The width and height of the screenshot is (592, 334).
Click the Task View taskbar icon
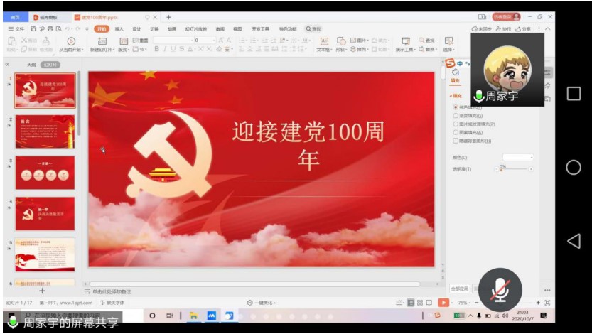[x=170, y=316]
